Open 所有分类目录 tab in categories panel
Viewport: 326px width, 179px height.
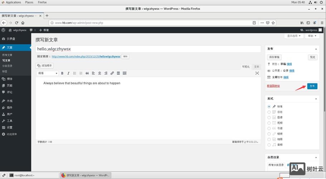point(276,165)
